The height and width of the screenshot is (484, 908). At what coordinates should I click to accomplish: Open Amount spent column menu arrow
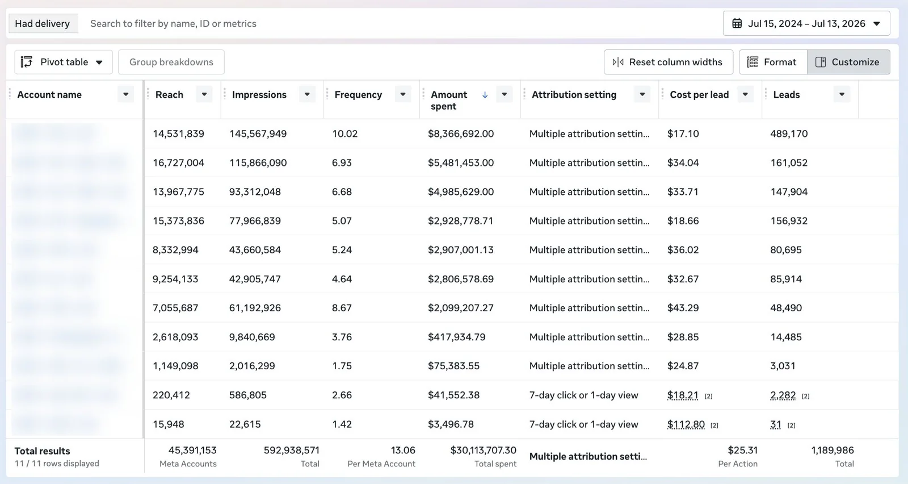tap(505, 94)
